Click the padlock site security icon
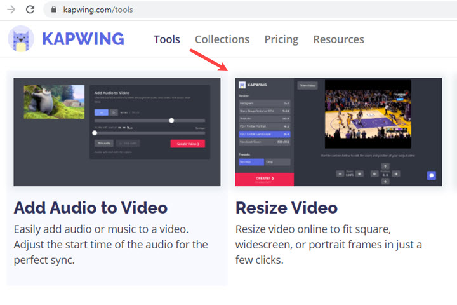Screen dimensions: 457x305 pyautogui.click(x=53, y=10)
